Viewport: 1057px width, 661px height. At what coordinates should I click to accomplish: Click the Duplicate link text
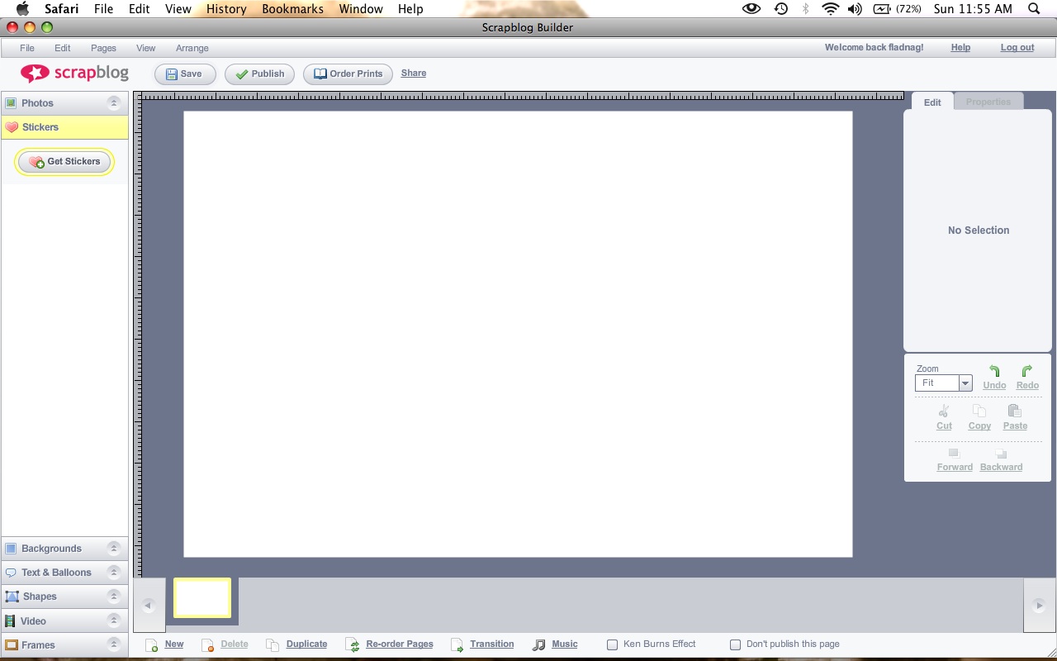point(306,644)
